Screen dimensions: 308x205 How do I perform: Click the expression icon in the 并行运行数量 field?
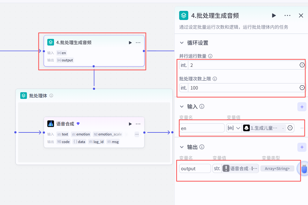point(302,65)
